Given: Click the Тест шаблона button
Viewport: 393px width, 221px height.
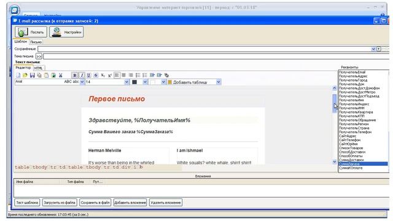Looking at the screenshot, I should click(x=27, y=203).
